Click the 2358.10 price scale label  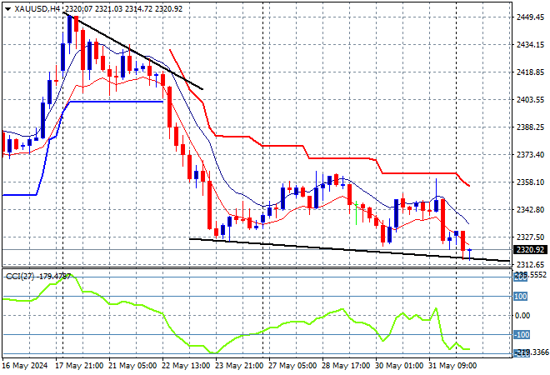530,182
